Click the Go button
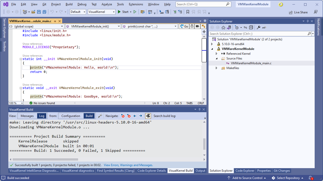This screenshot has height=181, width=323. [x=184, y=26]
